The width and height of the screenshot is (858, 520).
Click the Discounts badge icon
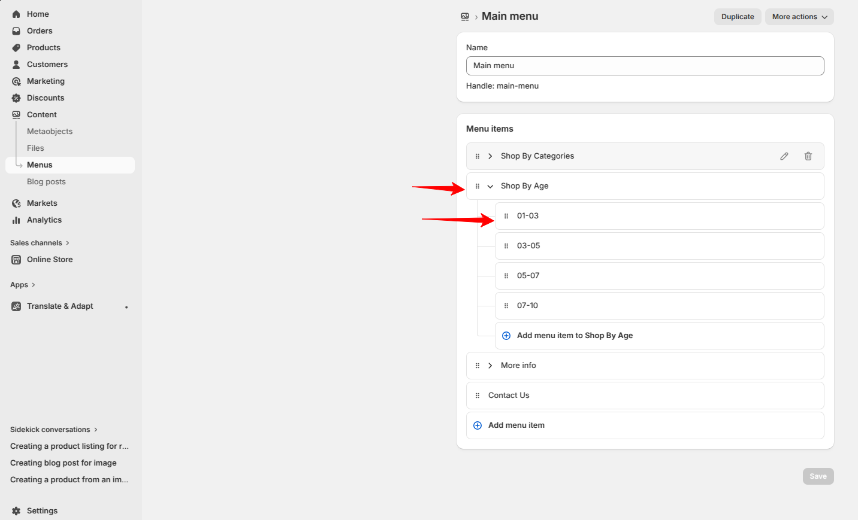click(x=16, y=98)
